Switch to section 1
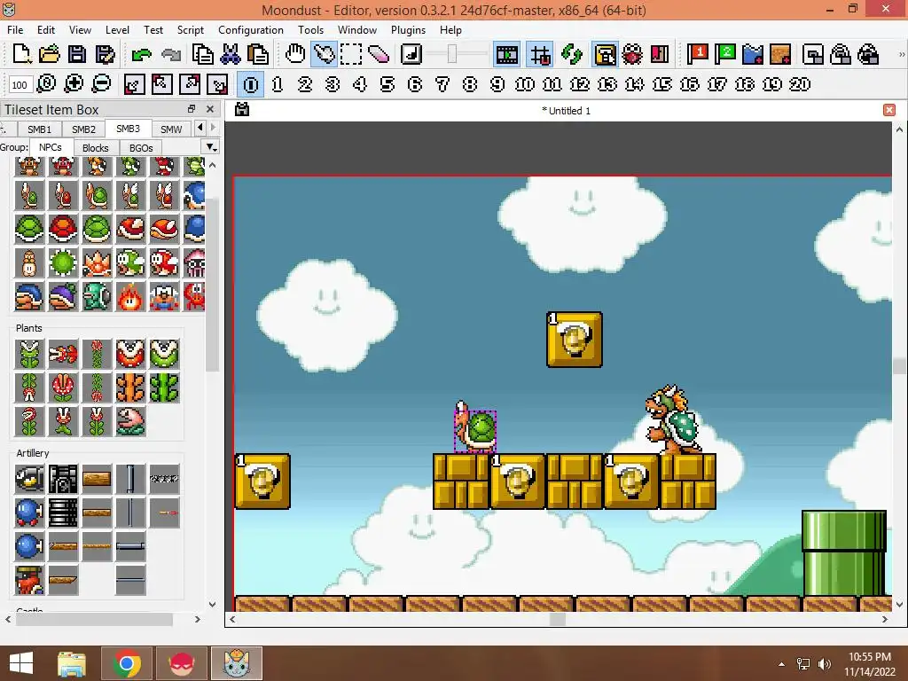Image resolution: width=908 pixels, height=681 pixels. 278,84
